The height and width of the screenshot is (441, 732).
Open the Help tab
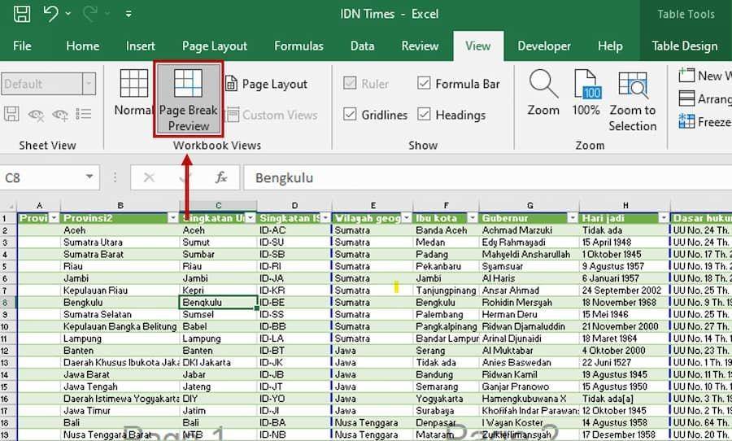click(x=610, y=46)
